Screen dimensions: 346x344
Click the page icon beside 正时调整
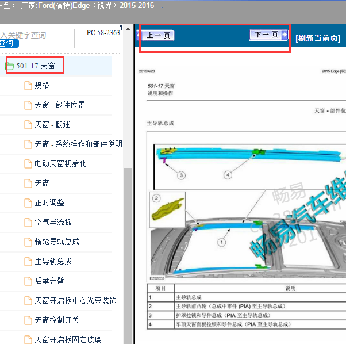tap(28, 203)
